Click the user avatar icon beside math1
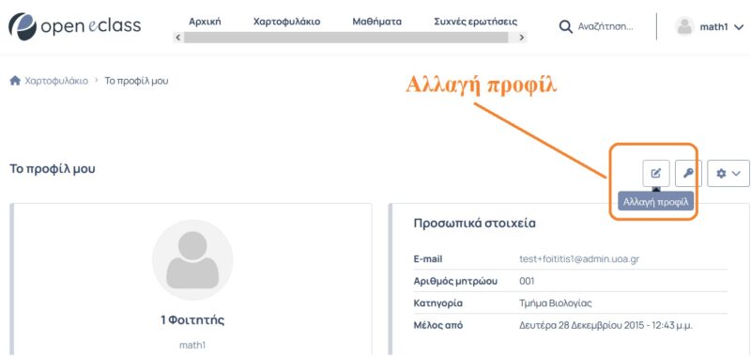Image resolution: width=751 pixels, height=357 pixels. pos(684,27)
